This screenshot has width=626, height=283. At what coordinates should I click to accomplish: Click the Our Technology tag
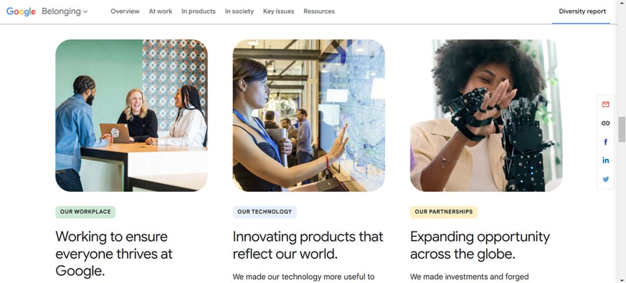pyautogui.click(x=264, y=212)
